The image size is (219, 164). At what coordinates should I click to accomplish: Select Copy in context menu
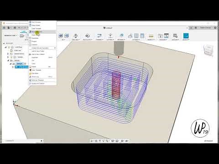click(42, 64)
